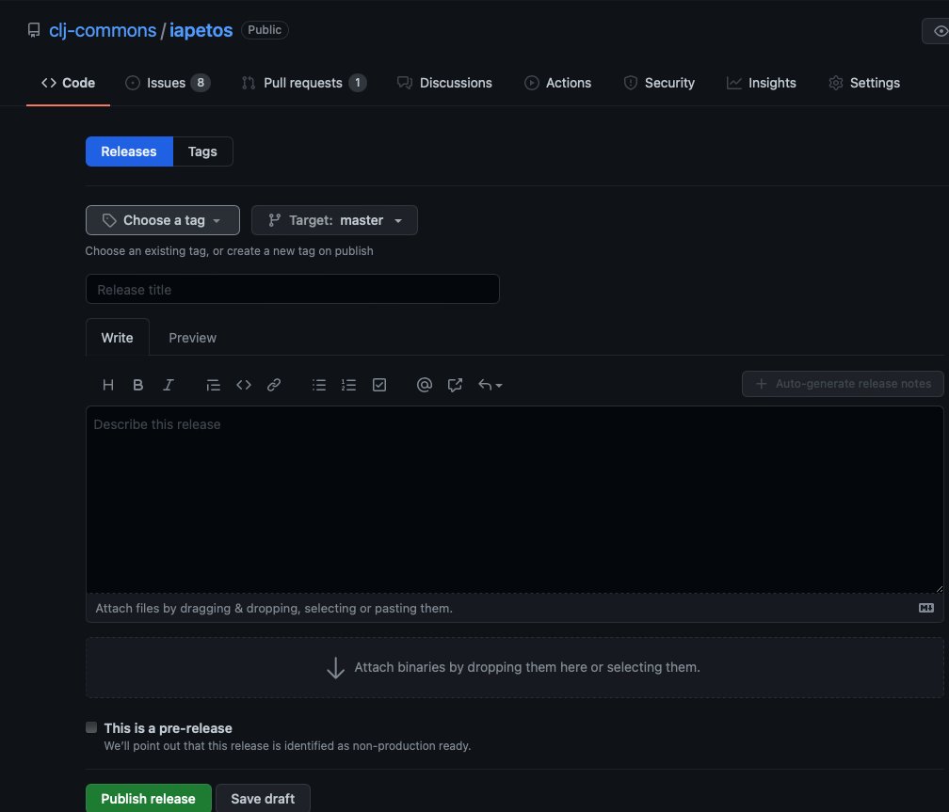Insert a quote block from the toolbar
Screen dimensions: 949x812
click(213, 385)
